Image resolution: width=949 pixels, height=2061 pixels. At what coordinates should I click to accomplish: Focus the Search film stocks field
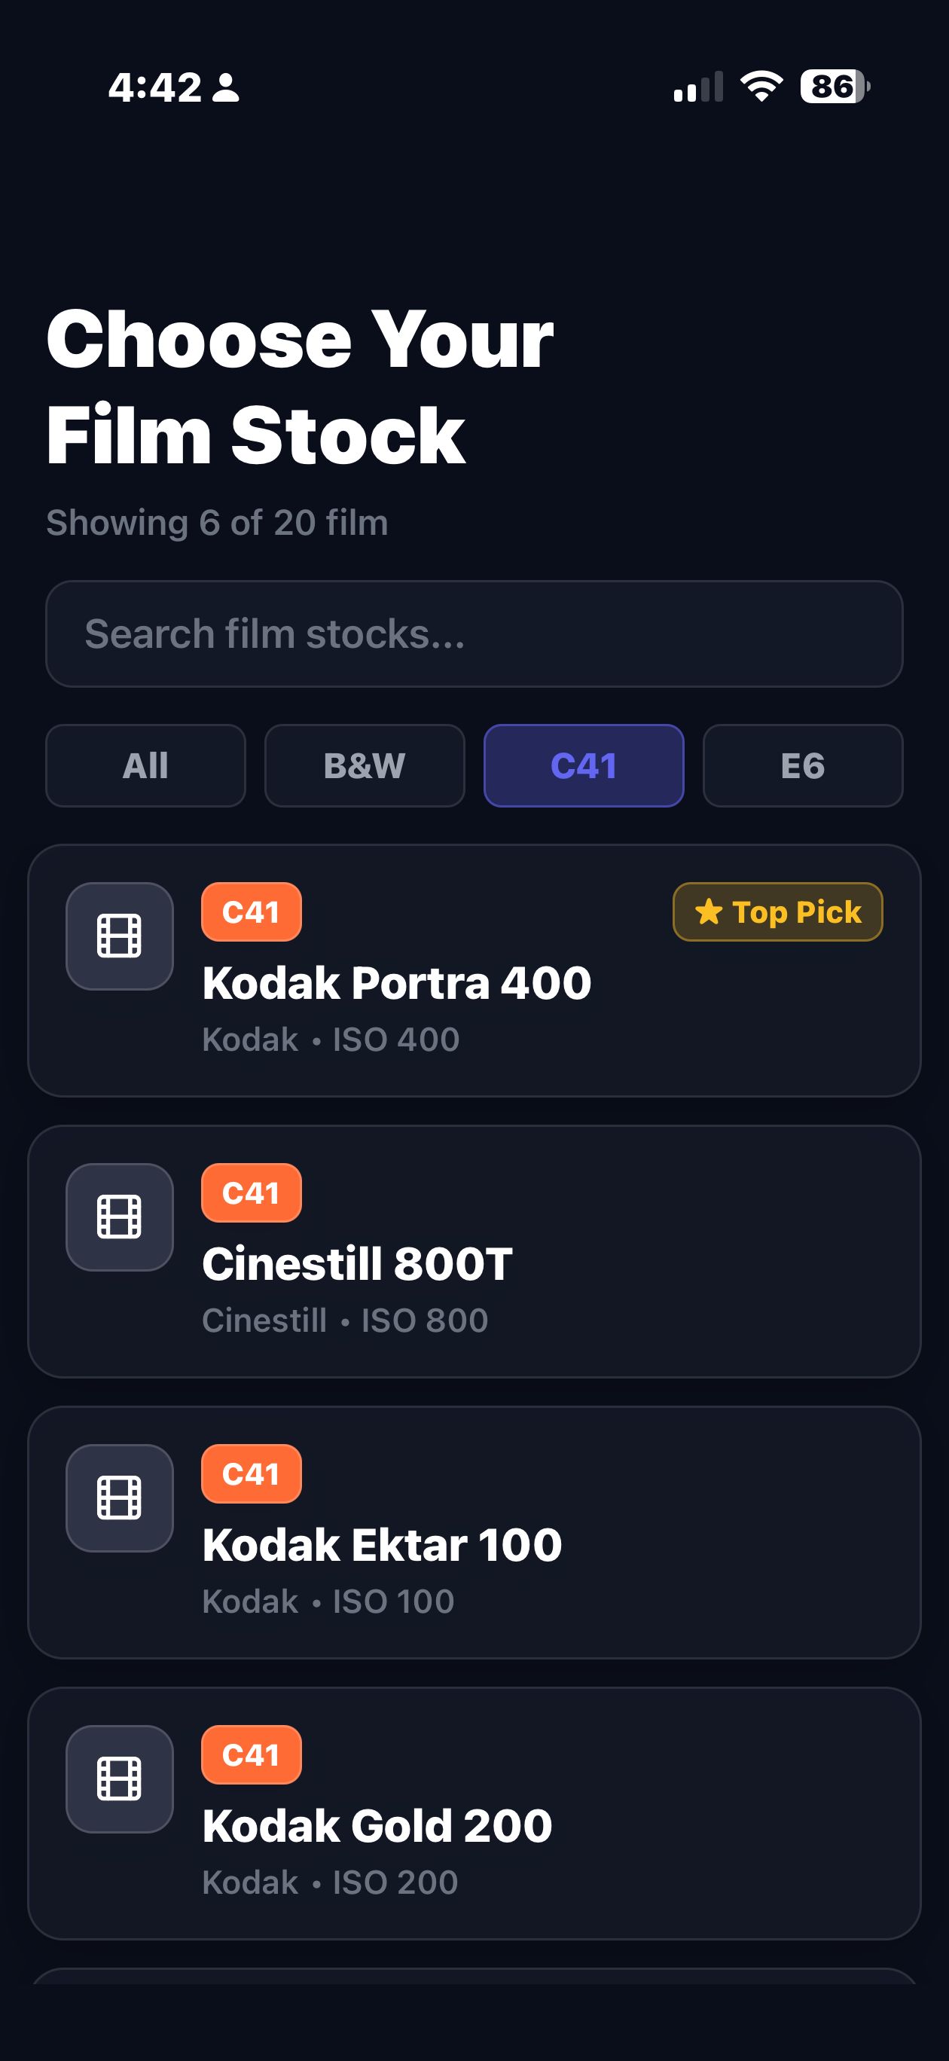[x=474, y=634]
